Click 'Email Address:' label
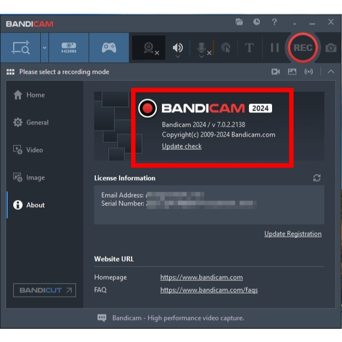Screen dimensions: 342x342 (122, 195)
